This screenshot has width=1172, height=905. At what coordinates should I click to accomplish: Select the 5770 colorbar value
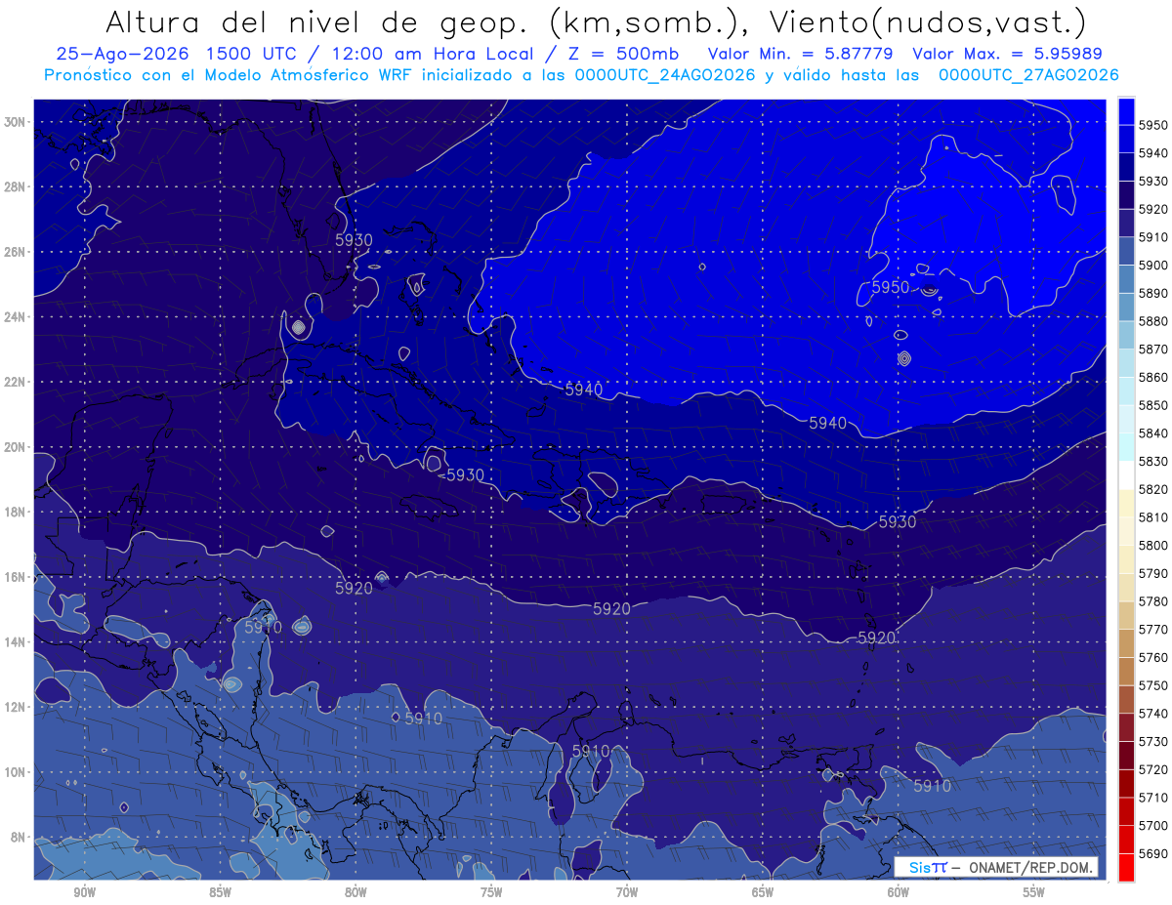1152,629
